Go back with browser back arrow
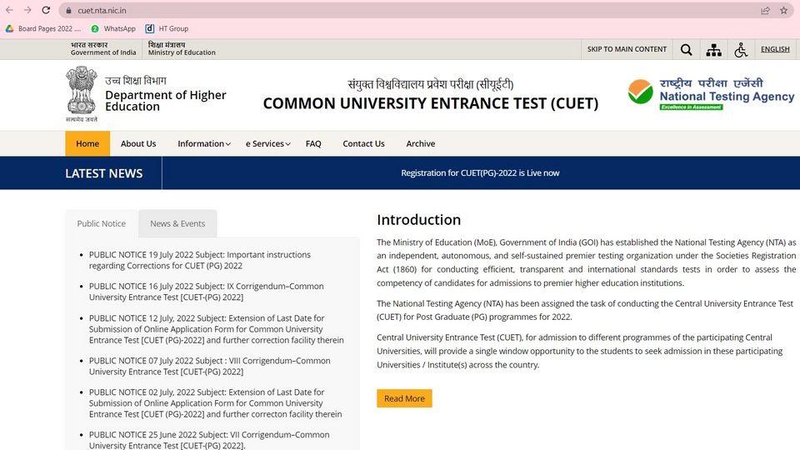Image resolution: width=800 pixels, height=450 pixels. 9,10
